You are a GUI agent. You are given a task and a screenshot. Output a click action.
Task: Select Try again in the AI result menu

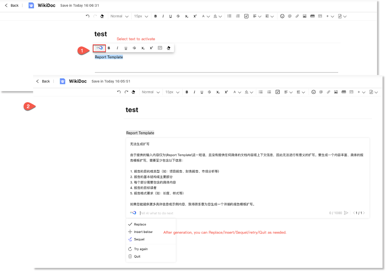[142, 249]
